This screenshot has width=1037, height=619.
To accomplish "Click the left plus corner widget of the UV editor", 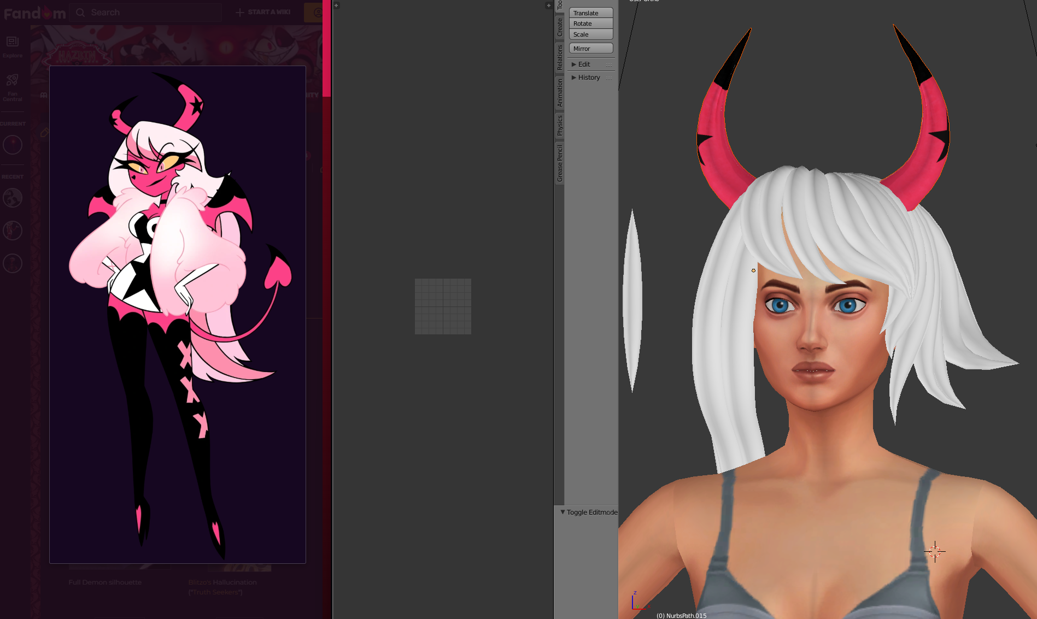I will coord(337,5).
